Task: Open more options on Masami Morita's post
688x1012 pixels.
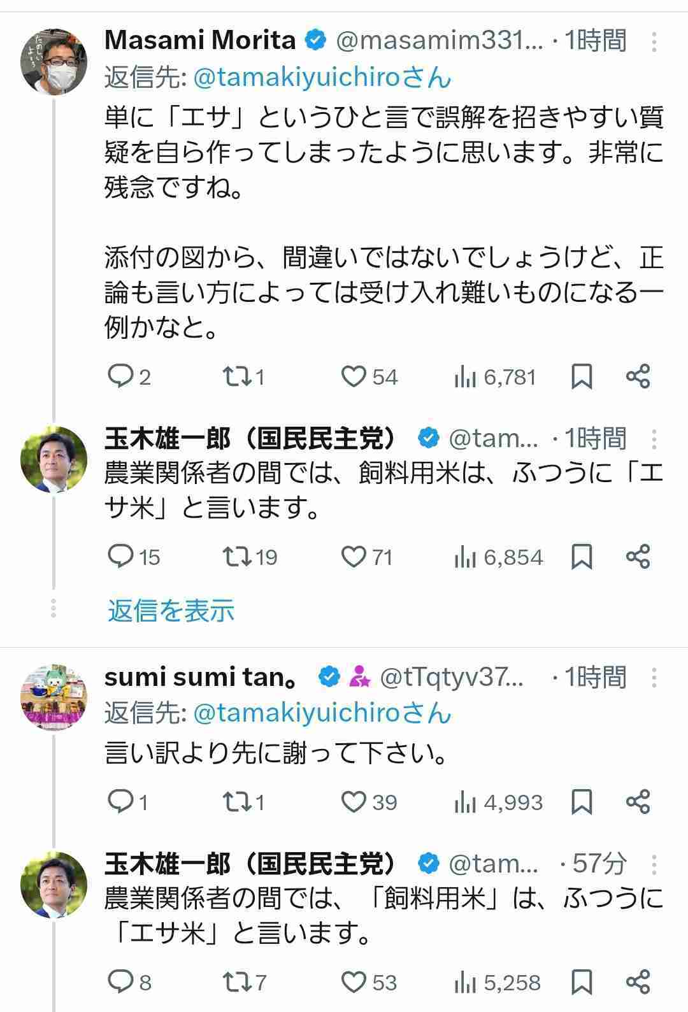Action: coord(654,41)
